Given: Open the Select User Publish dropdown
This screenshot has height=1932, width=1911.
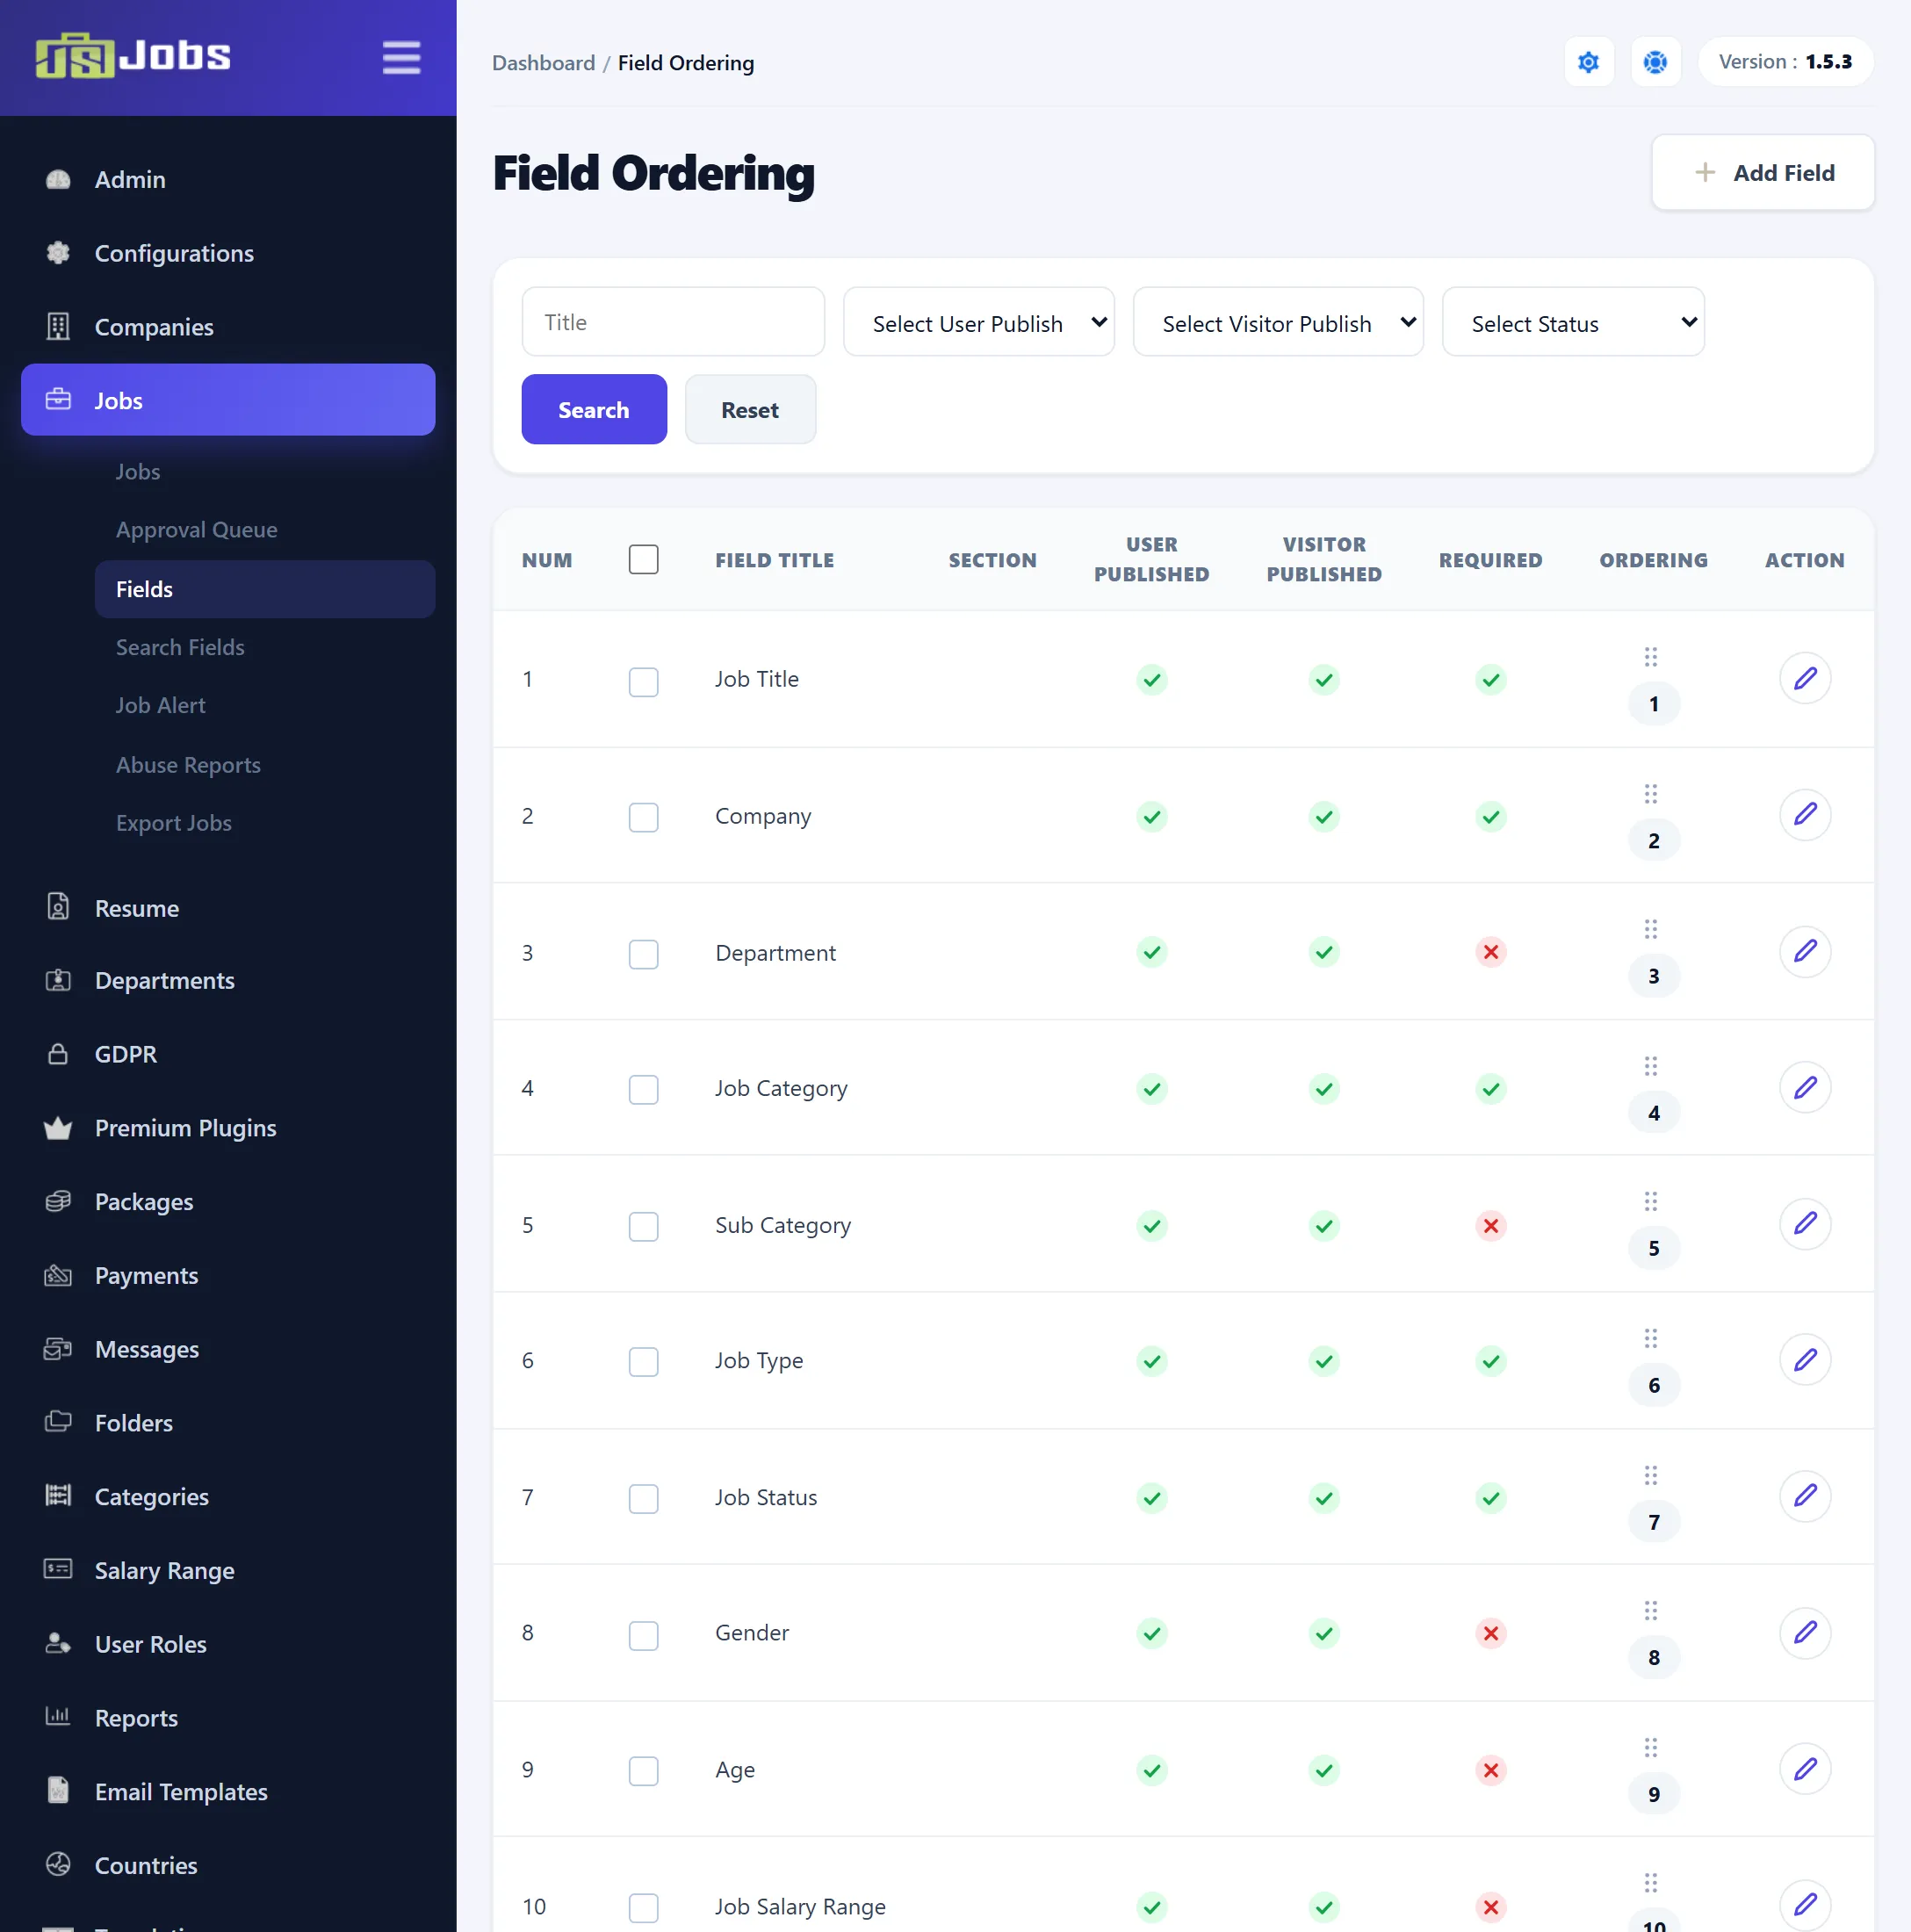Looking at the screenshot, I should point(978,322).
